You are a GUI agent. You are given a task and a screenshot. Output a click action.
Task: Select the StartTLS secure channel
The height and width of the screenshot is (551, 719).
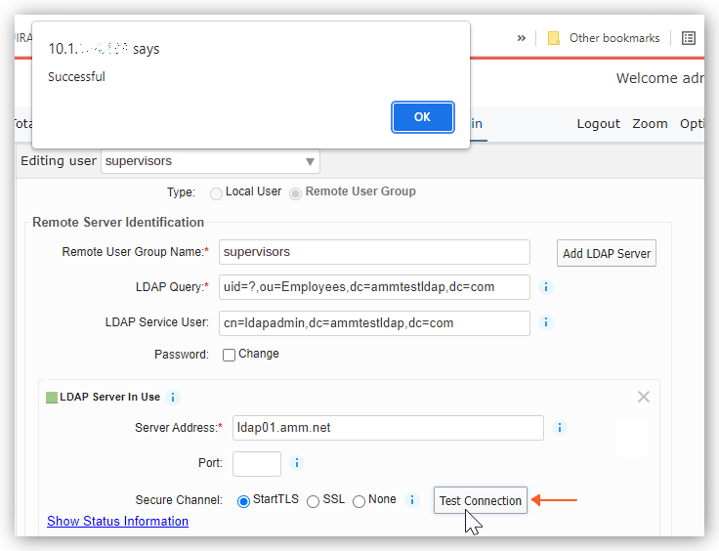(x=243, y=501)
